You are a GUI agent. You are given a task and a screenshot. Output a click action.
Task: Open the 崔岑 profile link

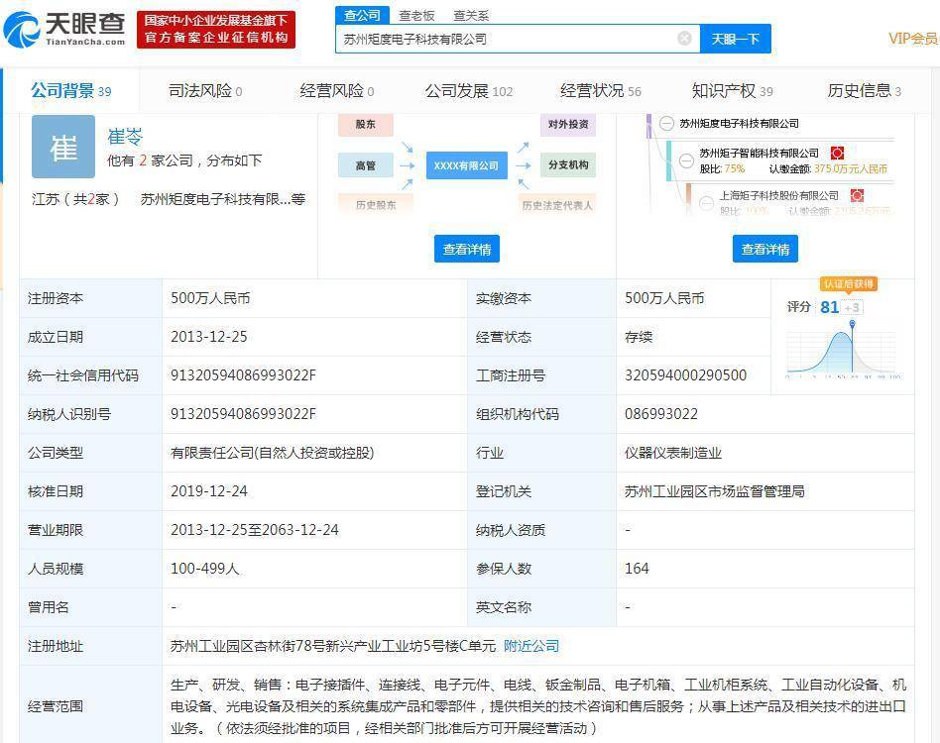[125, 137]
